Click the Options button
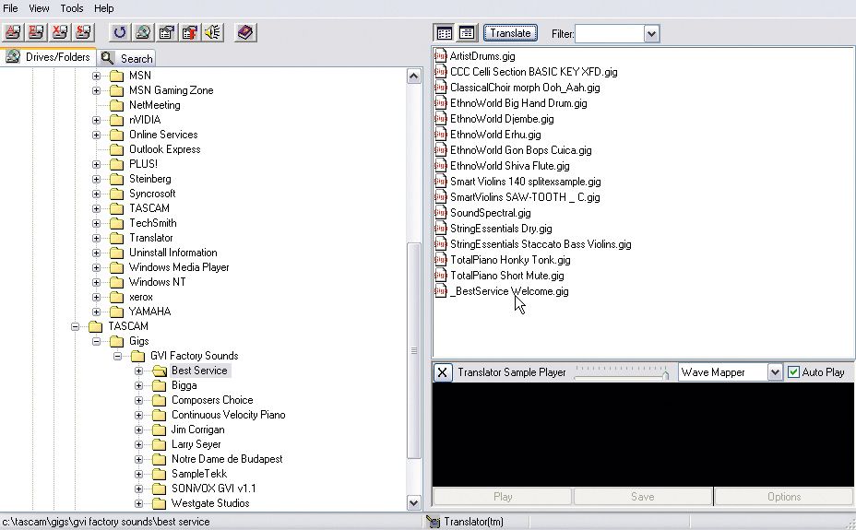Image resolution: width=856 pixels, height=530 pixels. [x=784, y=497]
